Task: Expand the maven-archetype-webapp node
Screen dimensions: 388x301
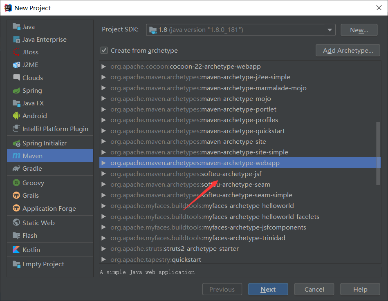Action: click(x=104, y=163)
